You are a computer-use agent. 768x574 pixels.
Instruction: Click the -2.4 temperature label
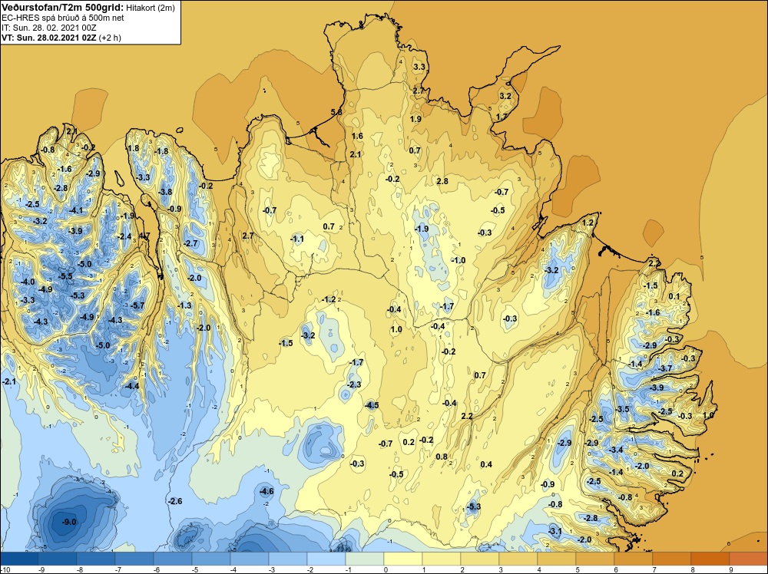point(125,236)
